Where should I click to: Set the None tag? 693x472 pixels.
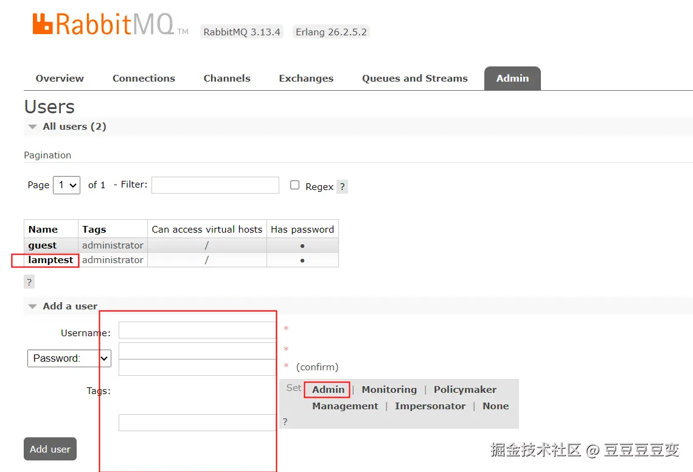(x=495, y=406)
